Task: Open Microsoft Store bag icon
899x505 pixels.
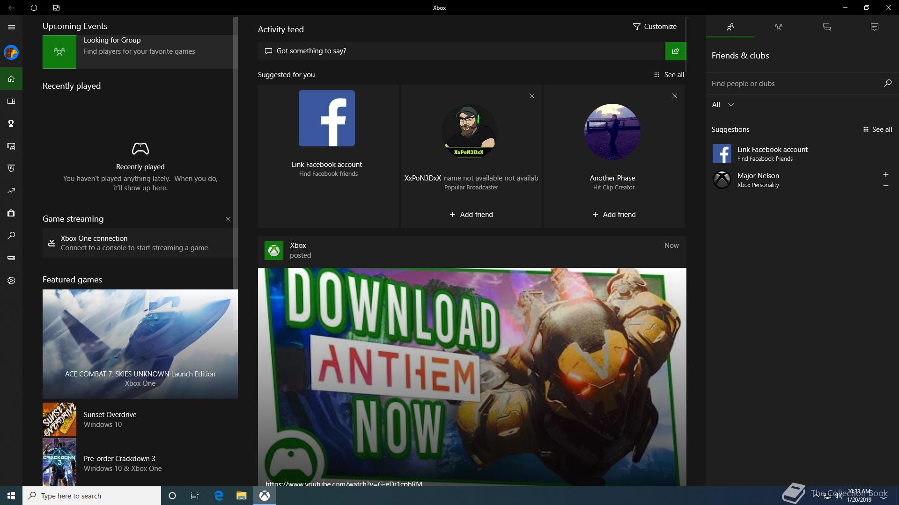Action: pyautogui.click(x=11, y=213)
